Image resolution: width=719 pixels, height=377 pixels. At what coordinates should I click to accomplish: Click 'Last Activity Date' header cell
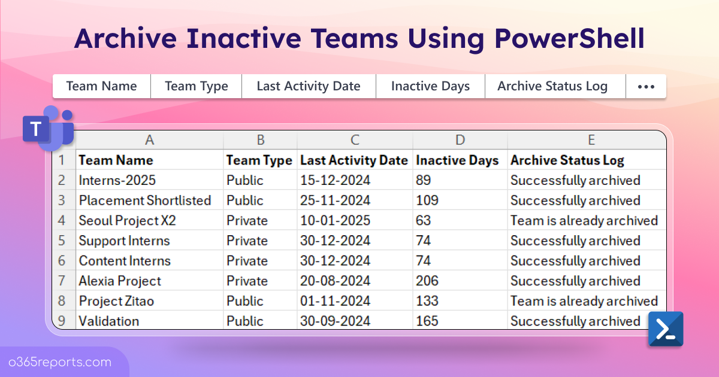[355, 160]
